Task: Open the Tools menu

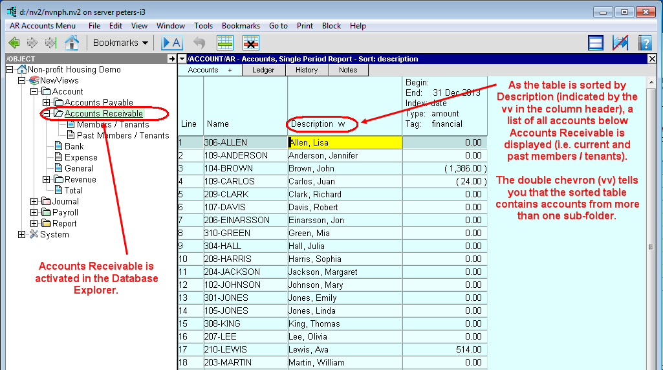Action: tap(203, 26)
